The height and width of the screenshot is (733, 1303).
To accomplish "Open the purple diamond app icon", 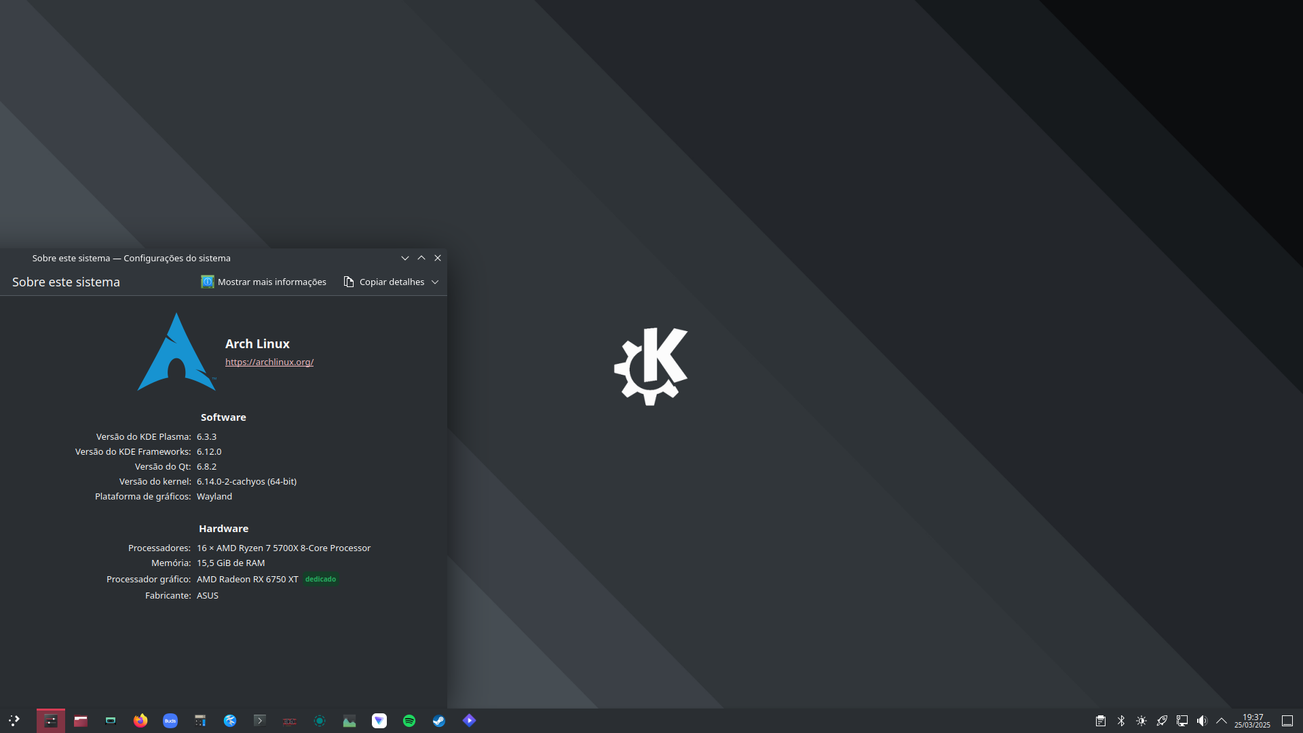I will pyautogui.click(x=469, y=721).
